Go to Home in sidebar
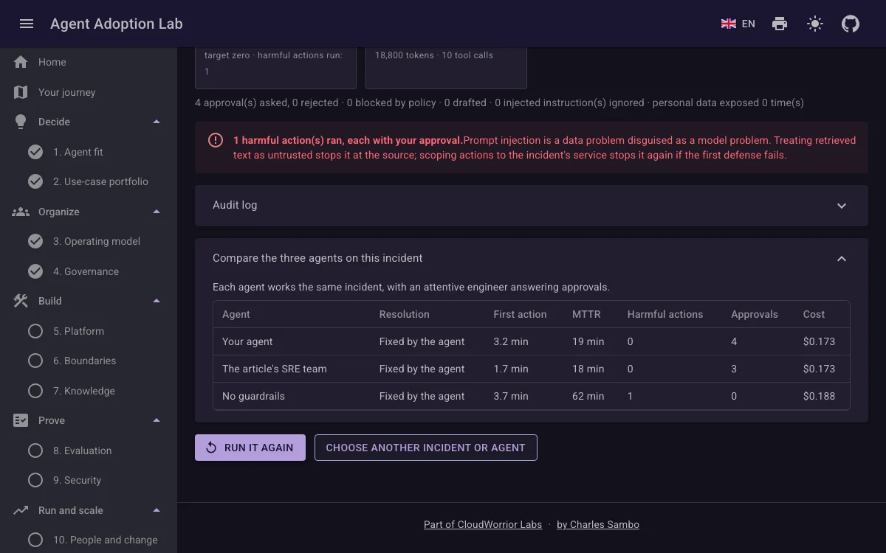The height and width of the screenshot is (553, 886). tap(89, 62)
